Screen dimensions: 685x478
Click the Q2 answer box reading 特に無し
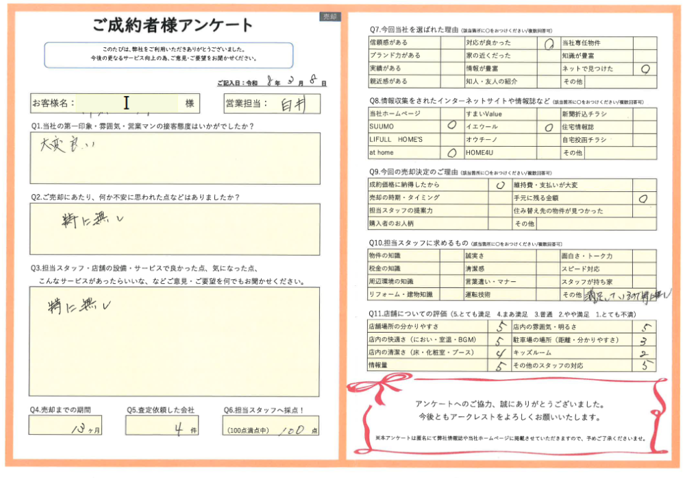tap(175, 228)
